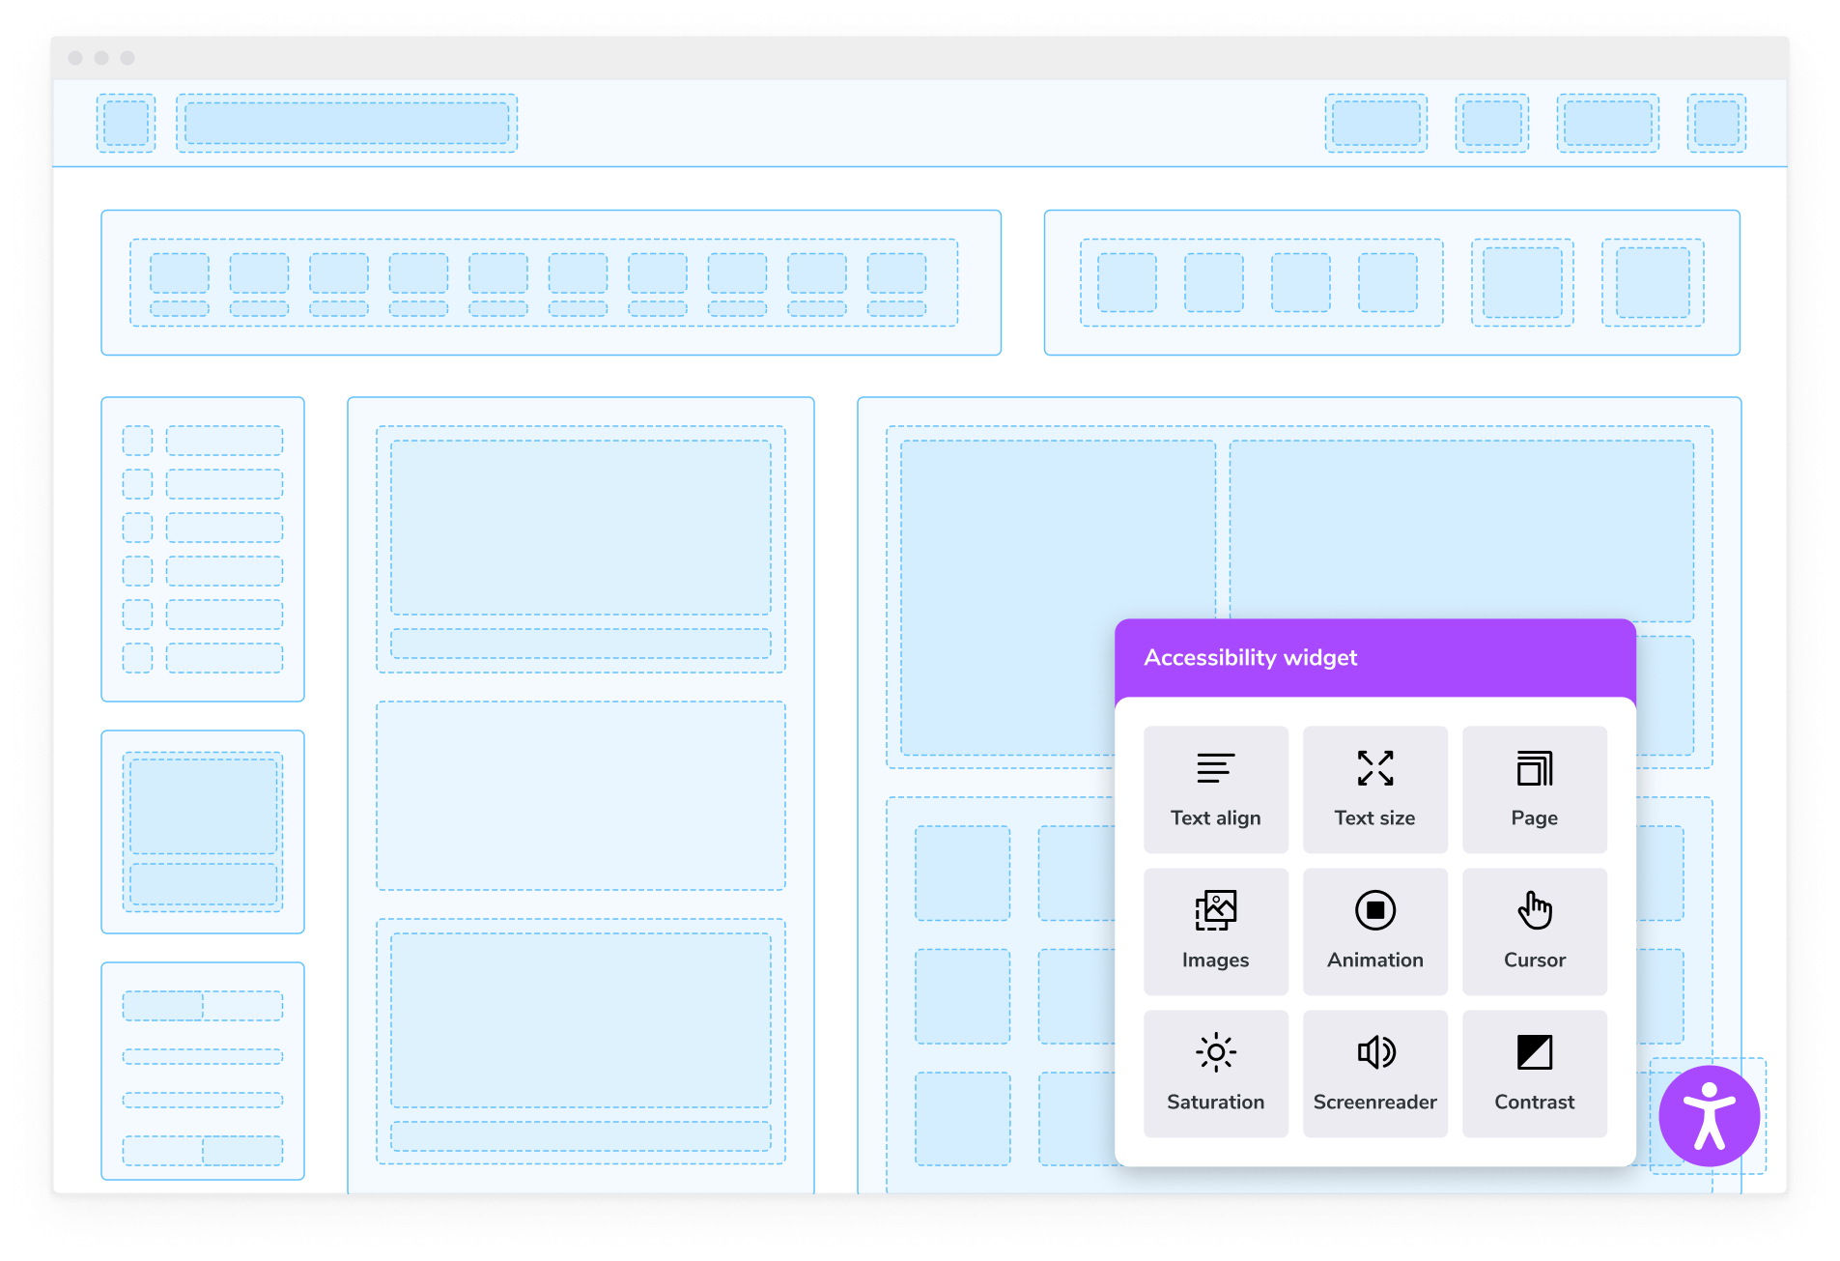Open the Text align option
Image resolution: width=1840 pixels, height=1261 pixels.
pos(1215,789)
